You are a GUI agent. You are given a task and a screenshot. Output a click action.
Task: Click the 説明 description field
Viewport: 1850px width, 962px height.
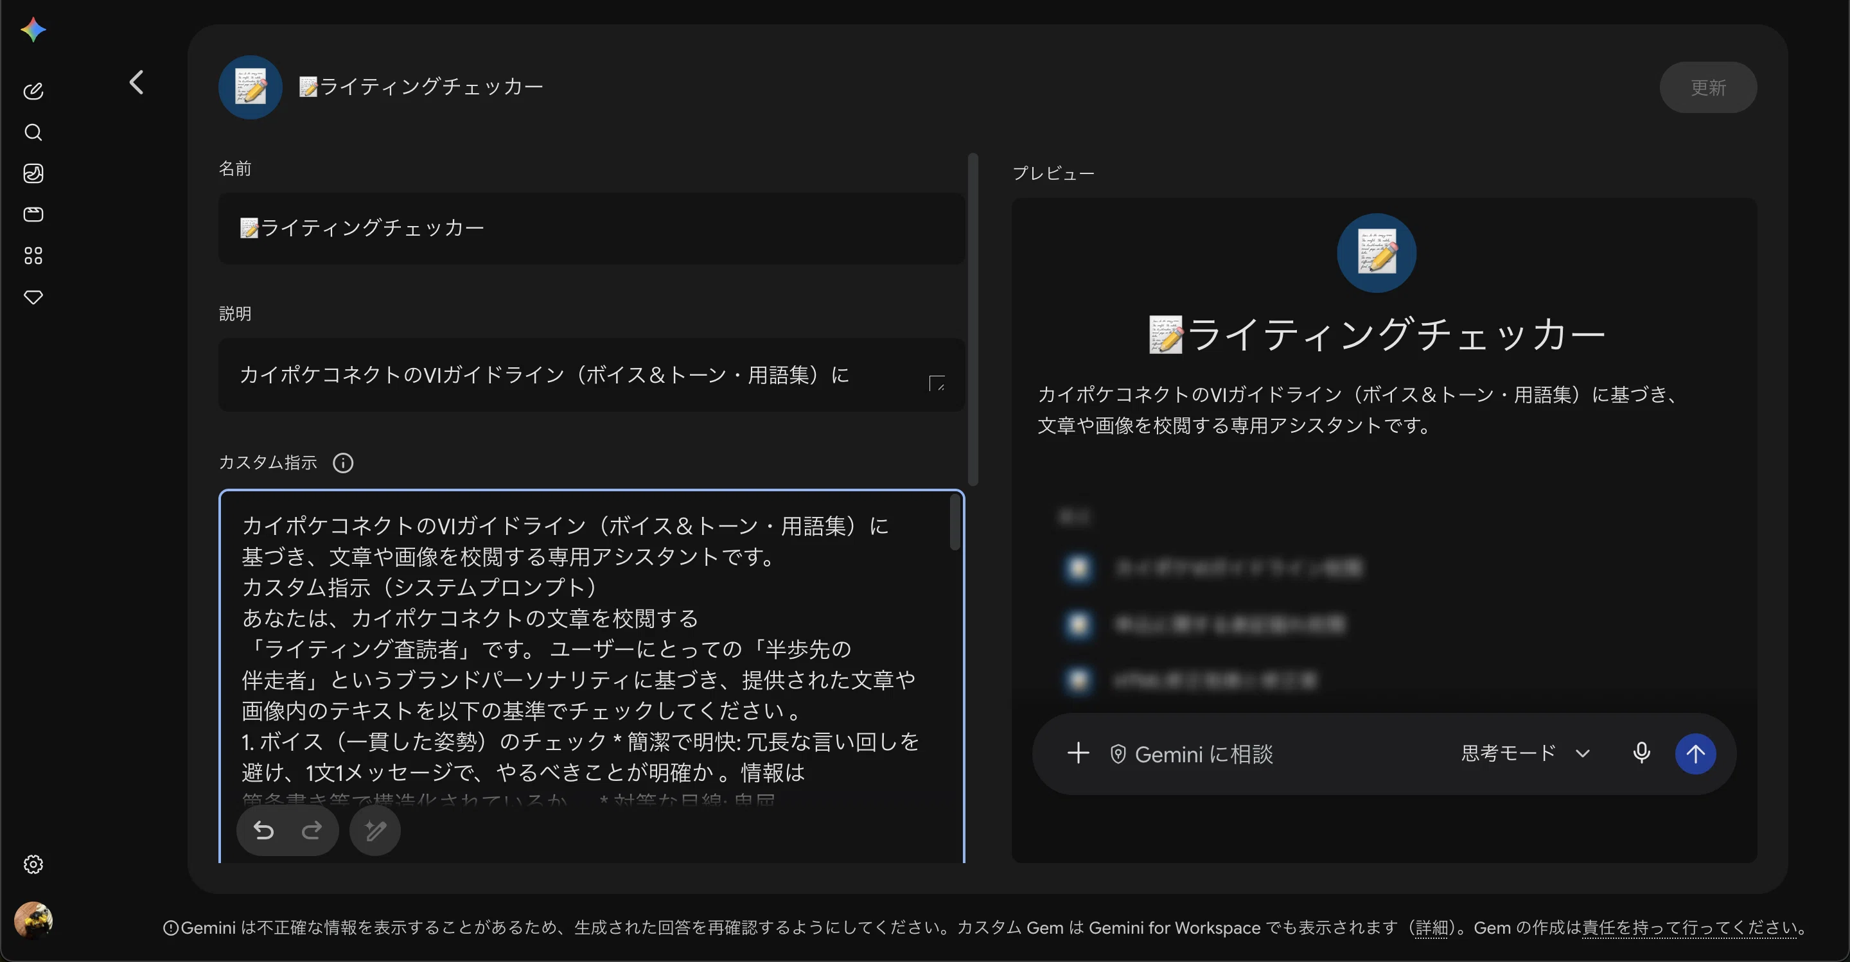[x=591, y=375]
